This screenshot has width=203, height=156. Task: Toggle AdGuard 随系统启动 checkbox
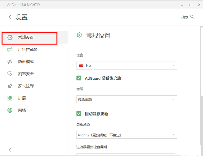(79, 78)
